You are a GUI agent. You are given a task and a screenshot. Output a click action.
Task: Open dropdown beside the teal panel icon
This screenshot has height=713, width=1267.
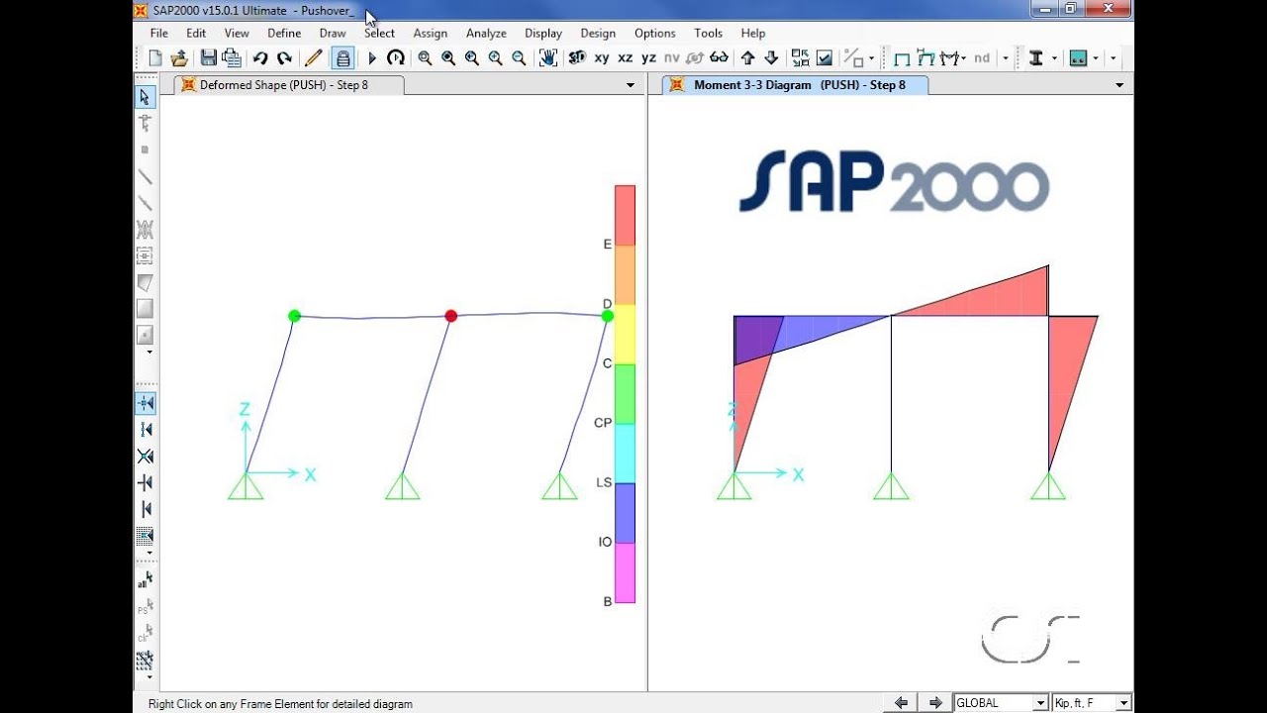pyautogui.click(x=1096, y=58)
